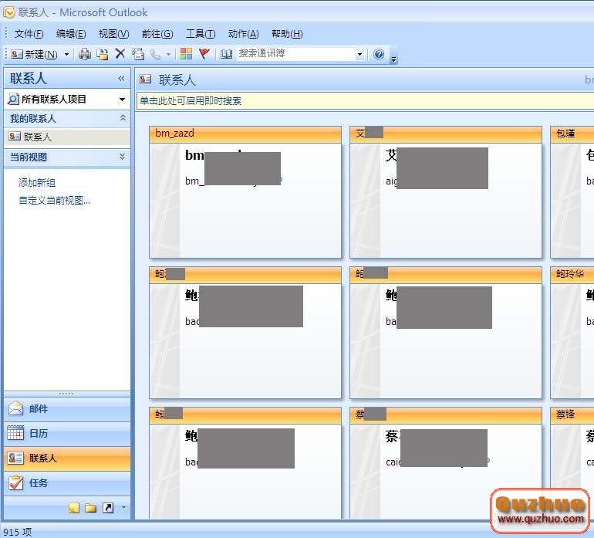This screenshot has height=538, width=594.
Task: Click the Move to Folder icon
Action: 103,54
